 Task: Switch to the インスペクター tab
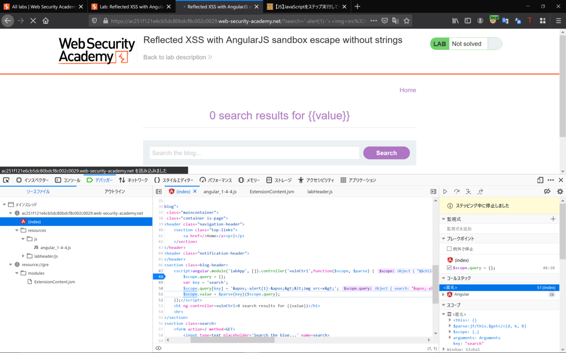(x=32, y=180)
